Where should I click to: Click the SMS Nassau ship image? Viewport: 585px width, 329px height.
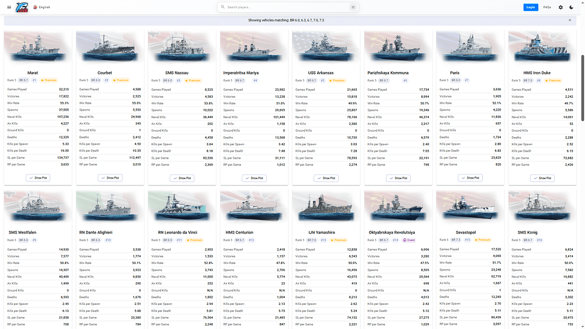(x=182, y=48)
